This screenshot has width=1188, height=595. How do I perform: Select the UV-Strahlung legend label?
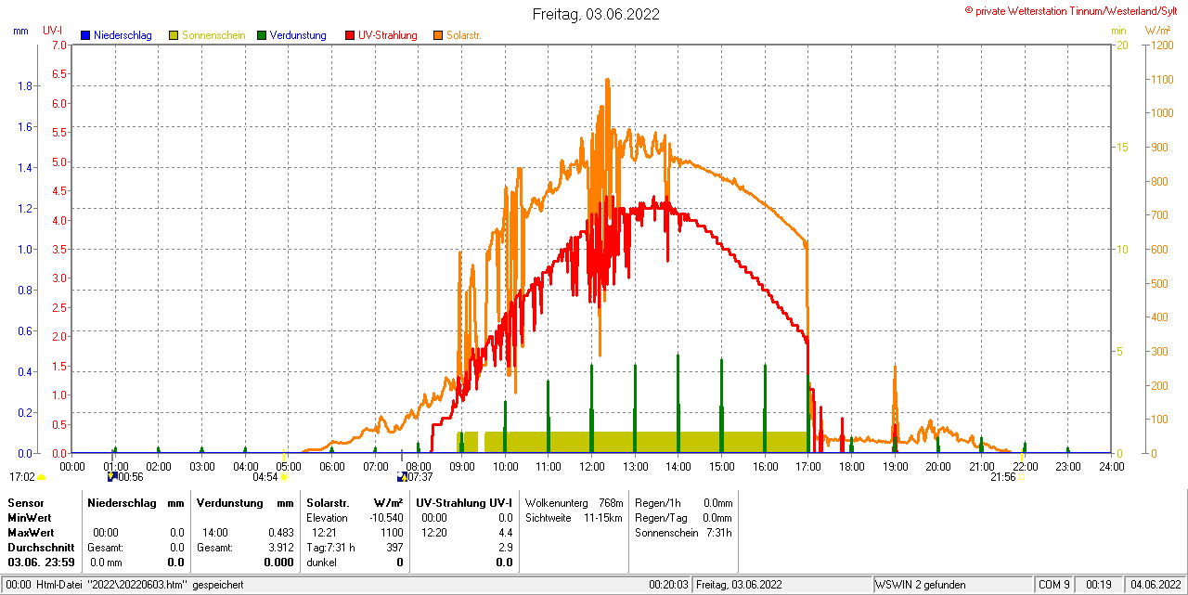click(388, 35)
